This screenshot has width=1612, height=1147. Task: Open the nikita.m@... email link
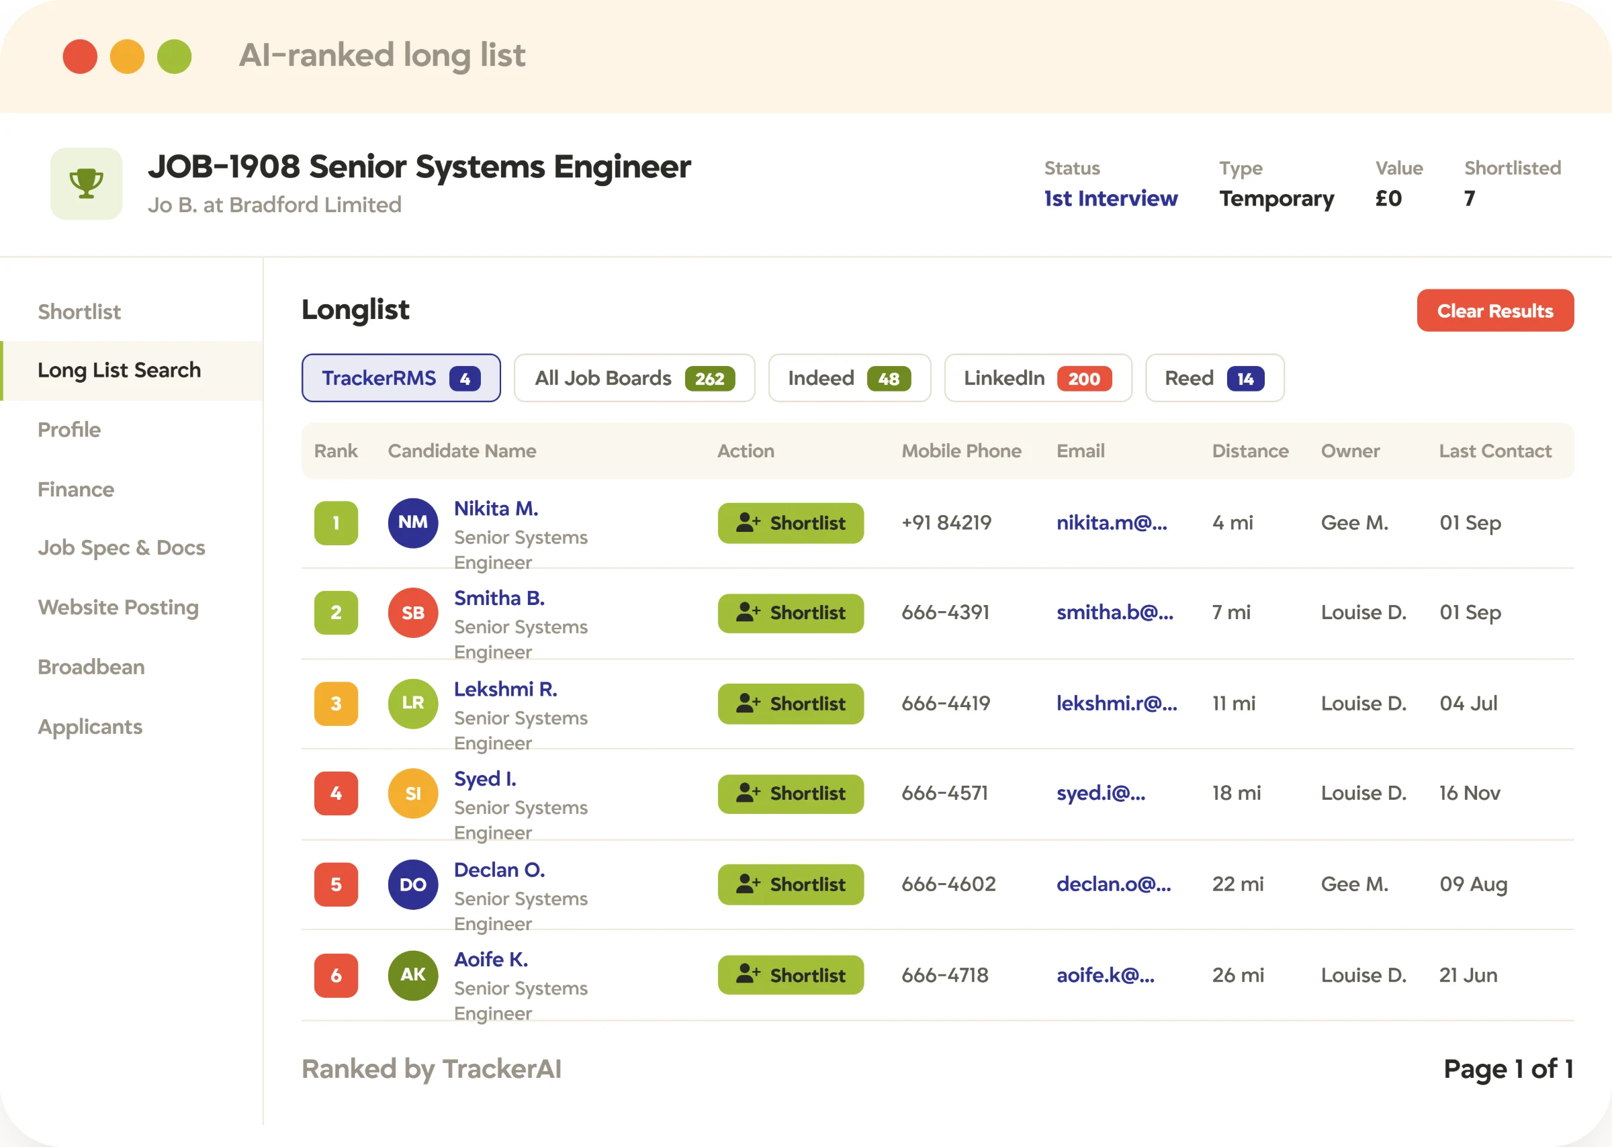point(1111,522)
